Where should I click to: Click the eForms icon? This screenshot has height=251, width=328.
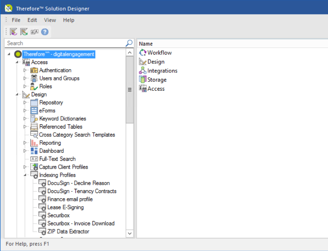tap(34, 111)
